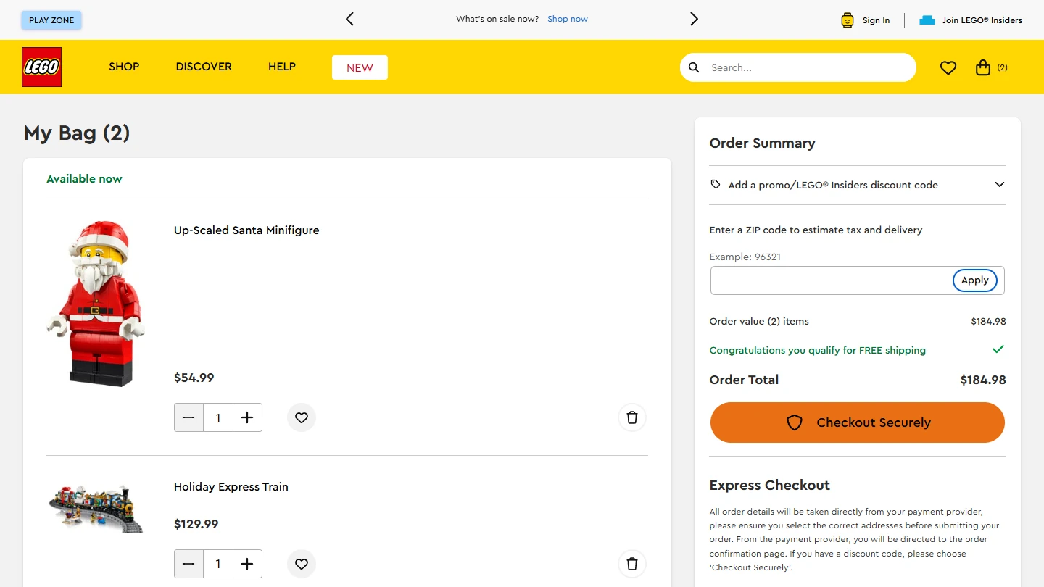Open the shopping bag icon
Screen dimensions: 1044x587
coord(983,67)
